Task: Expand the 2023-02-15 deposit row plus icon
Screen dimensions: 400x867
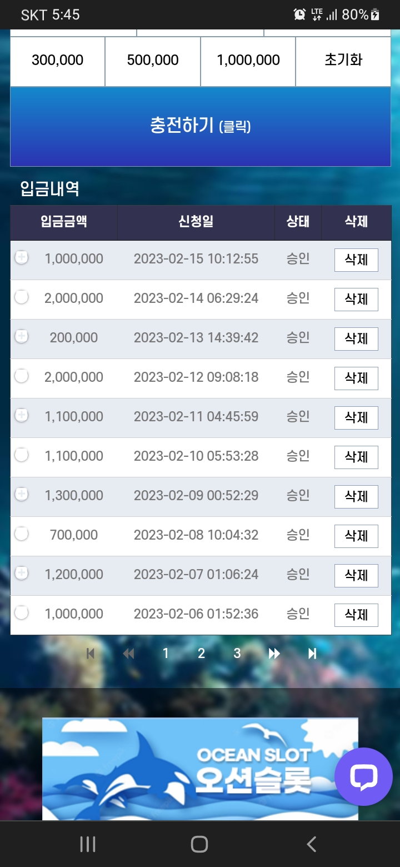Action: click(x=21, y=258)
